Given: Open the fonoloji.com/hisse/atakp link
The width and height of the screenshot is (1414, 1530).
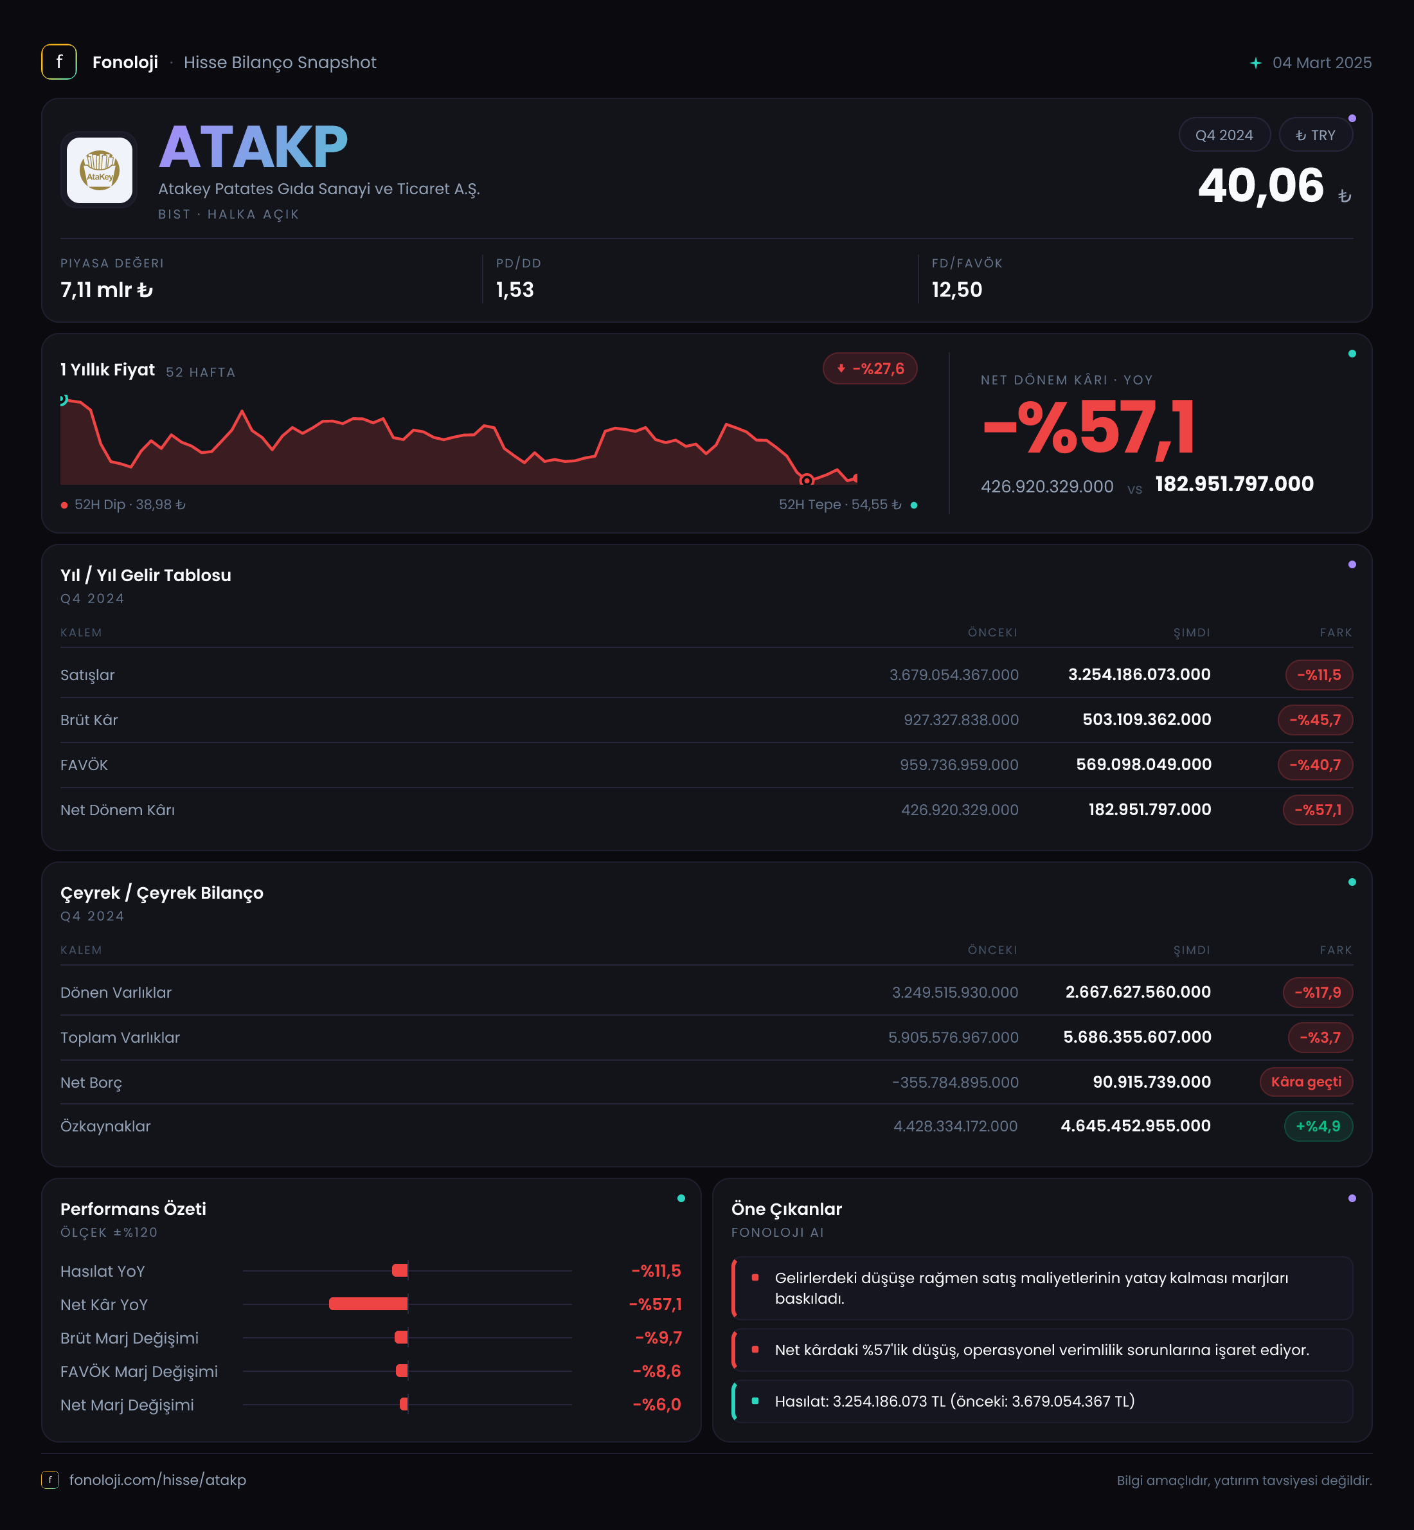Looking at the screenshot, I should (157, 1479).
